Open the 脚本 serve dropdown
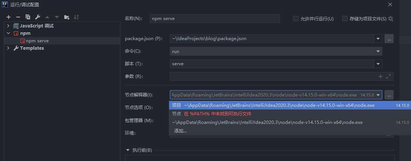 (378, 64)
